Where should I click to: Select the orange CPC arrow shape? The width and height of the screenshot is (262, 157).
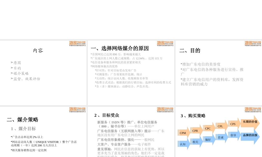[209, 128]
